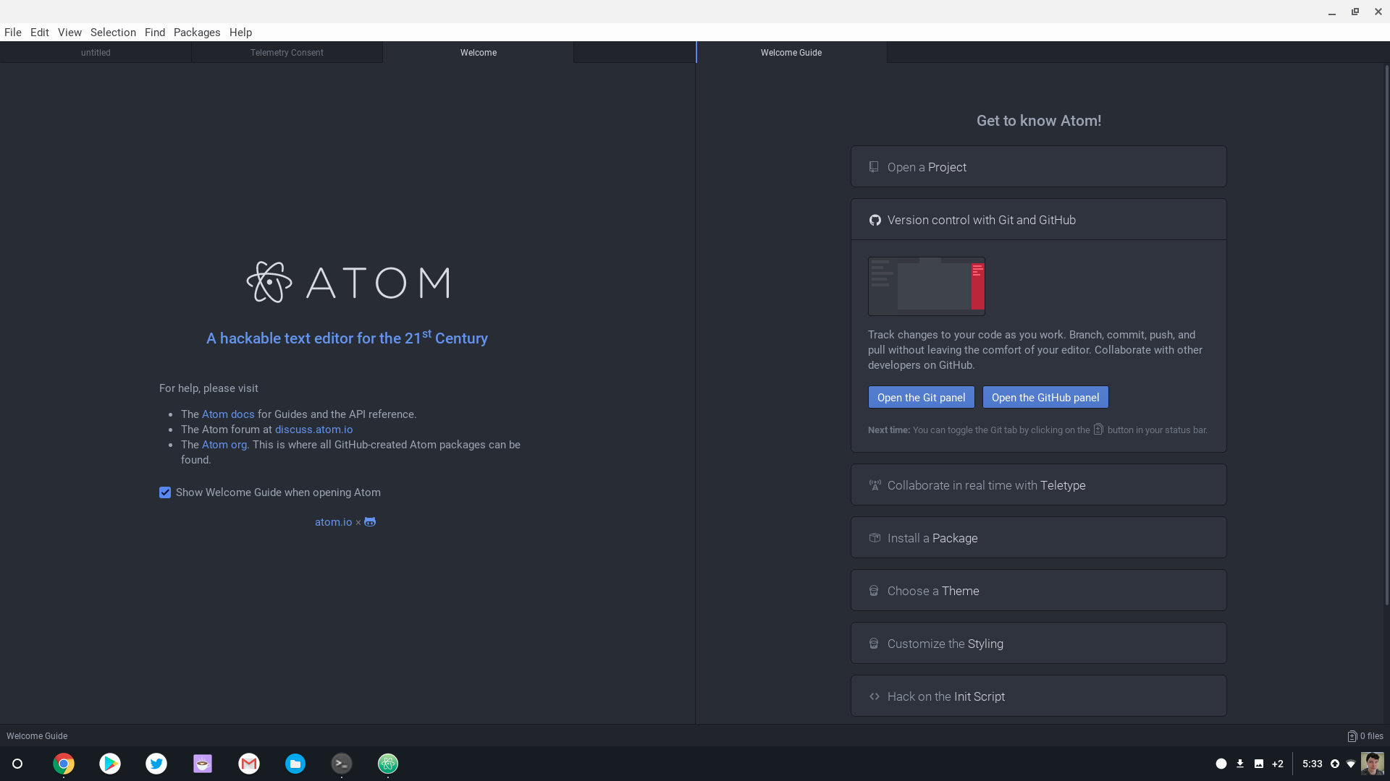Image resolution: width=1390 pixels, height=781 pixels.
Task: Open Atom app from the shelf
Action: point(388,764)
